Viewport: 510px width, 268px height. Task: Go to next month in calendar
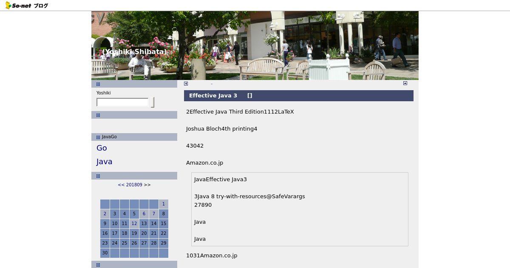(x=147, y=185)
